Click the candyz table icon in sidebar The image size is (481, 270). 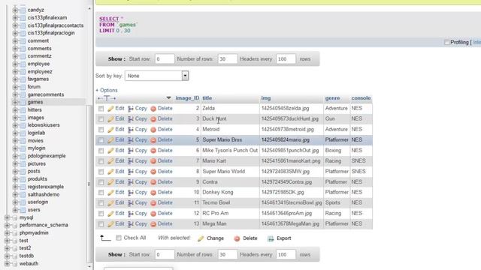pyautogui.click(x=23, y=10)
